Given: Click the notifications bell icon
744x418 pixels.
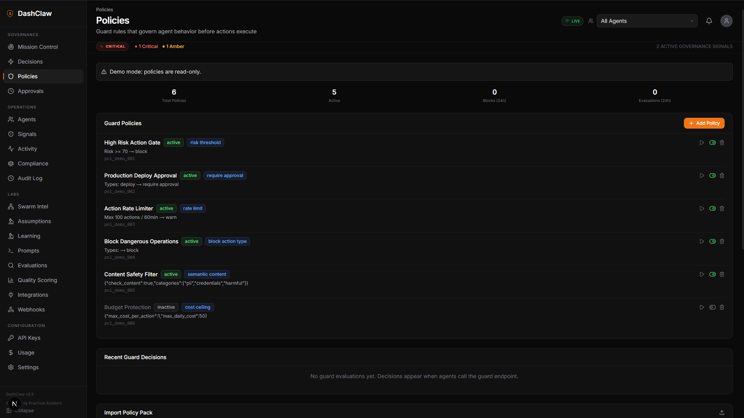Looking at the screenshot, I should pos(709,21).
